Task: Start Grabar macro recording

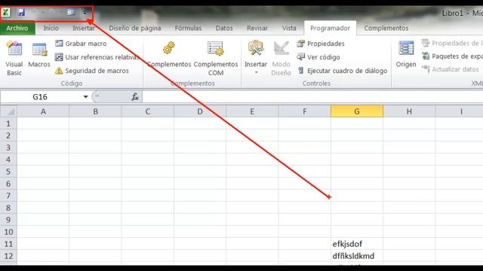Action: 81,44
